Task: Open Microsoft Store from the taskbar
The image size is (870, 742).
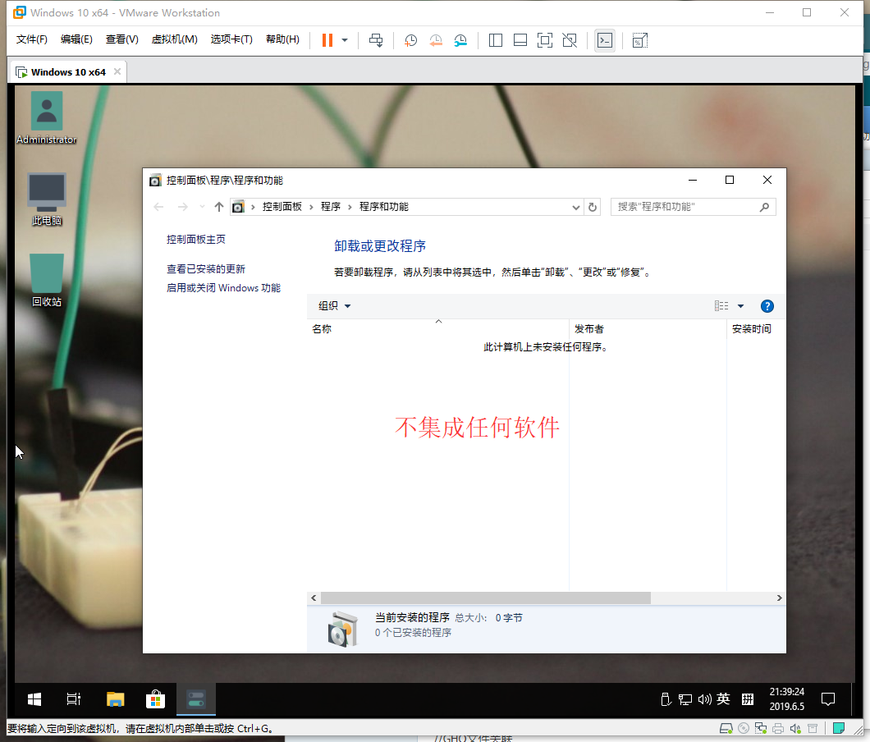Action: pos(155,699)
